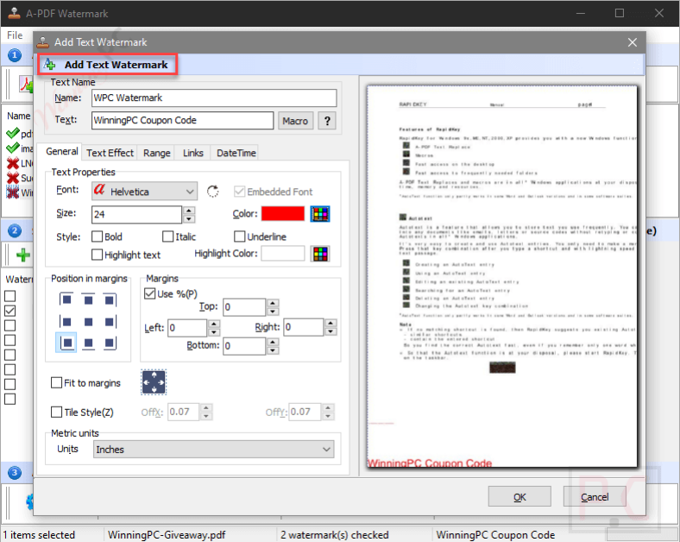Screen dimensions: 680x542
Task: Click the Size input field
Action: pos(136,214)
